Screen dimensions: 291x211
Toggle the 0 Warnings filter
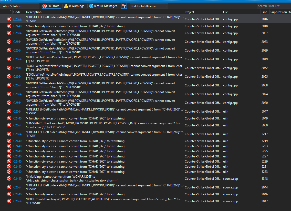74,6
